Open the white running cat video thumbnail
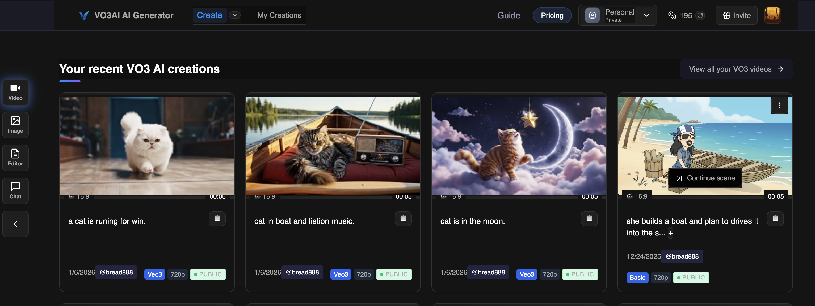 (147, 145)
